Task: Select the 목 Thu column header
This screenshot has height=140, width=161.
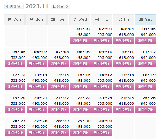Action: (x=101, y=20)
